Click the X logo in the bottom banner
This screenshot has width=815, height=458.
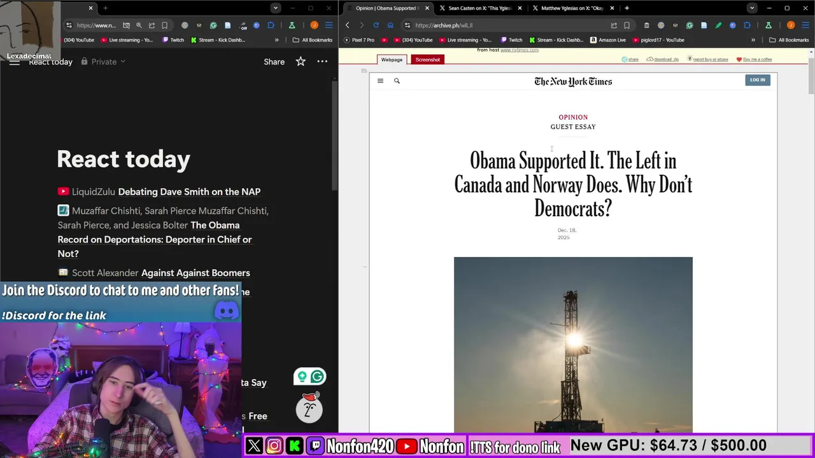(254, 446)
